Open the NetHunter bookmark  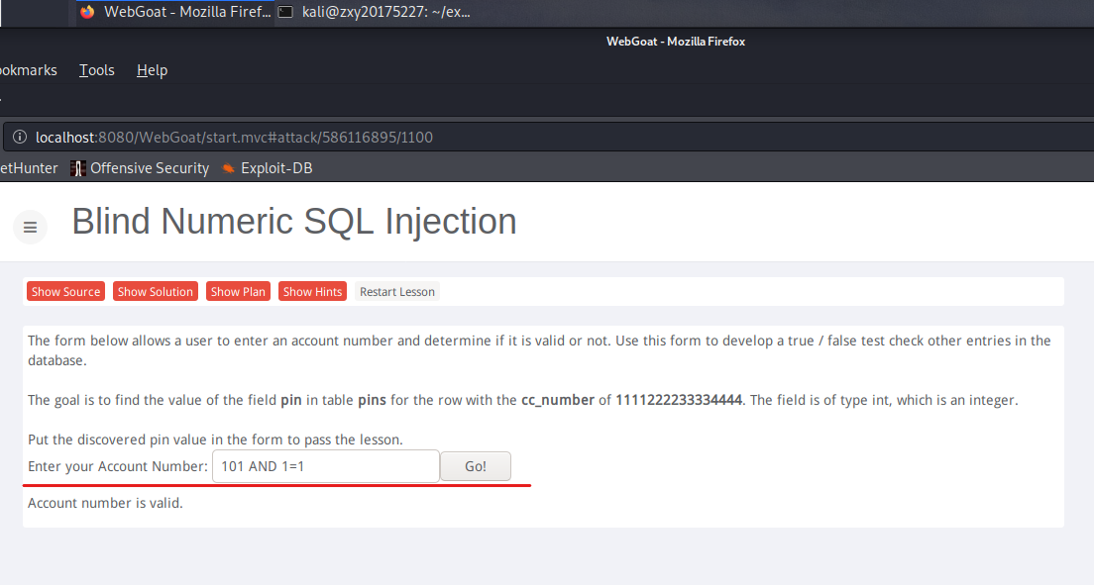[x=29, y=168]
